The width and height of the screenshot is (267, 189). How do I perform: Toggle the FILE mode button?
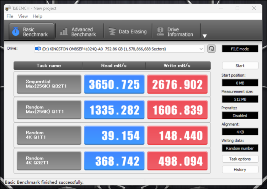point(240,49)
